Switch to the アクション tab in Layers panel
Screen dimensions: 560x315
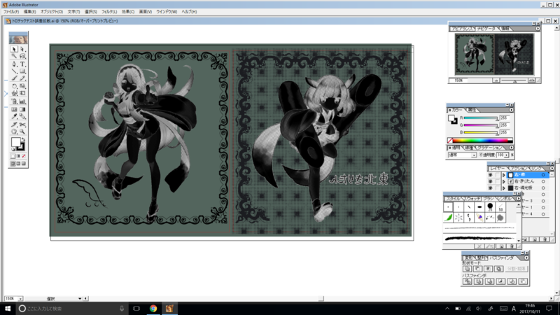click(x=518, y=168)
